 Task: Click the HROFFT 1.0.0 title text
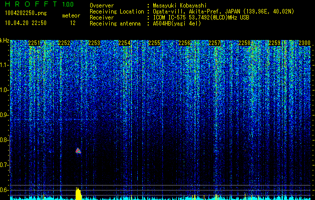(x=40, y=4)
